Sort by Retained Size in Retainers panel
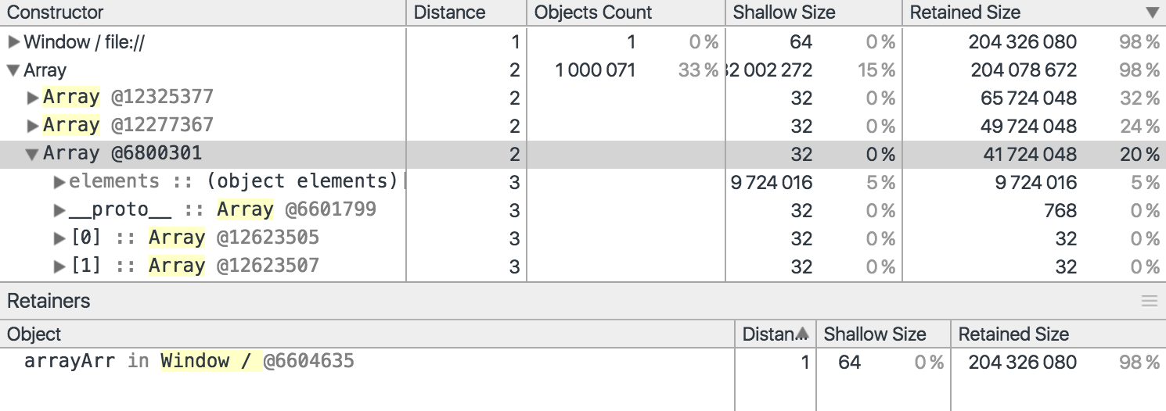 (1013, 334)
